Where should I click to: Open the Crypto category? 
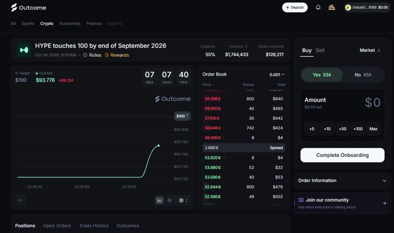[x=47, y=23]
